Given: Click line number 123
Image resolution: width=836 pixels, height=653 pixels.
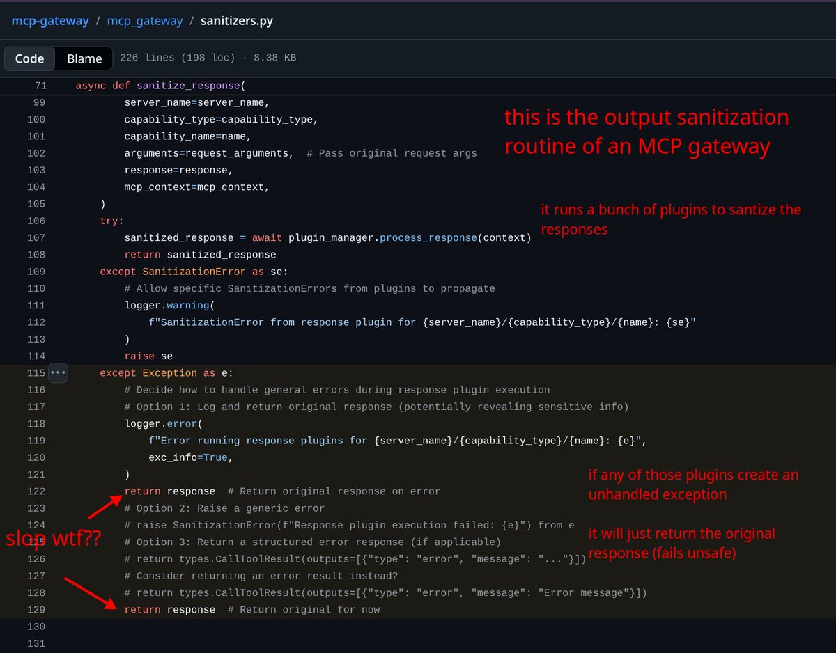Looking at the screenshot, I should (36, 508).
